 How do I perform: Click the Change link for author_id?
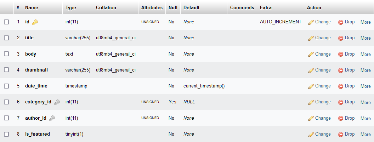coord(323,118)
